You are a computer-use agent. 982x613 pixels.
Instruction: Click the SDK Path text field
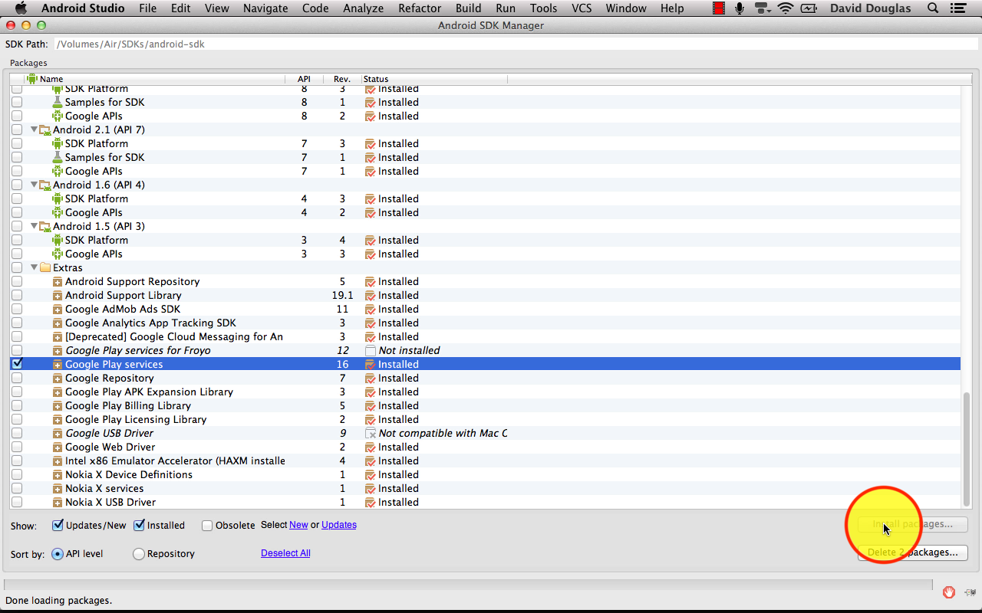click(x=516, y=44)
